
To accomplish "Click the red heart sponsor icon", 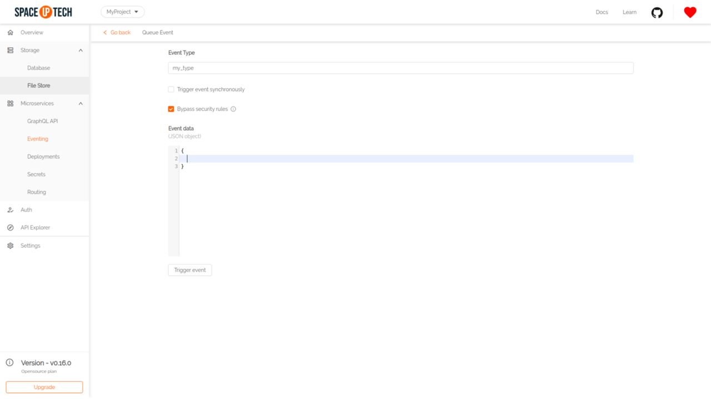I will click(x=690, y=12).
